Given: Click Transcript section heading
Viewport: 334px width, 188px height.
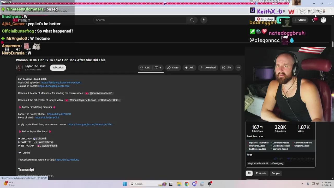Looking at the screenshot, I should (x=26, y=169).
